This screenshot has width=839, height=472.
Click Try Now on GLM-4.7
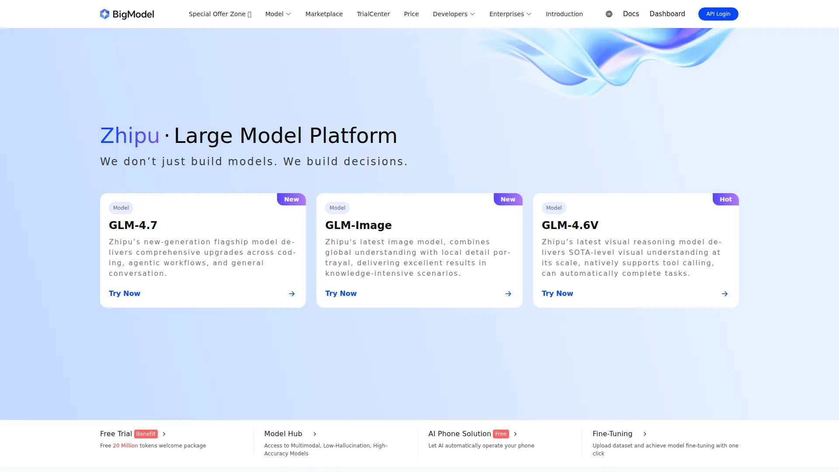tap(125, 294)
